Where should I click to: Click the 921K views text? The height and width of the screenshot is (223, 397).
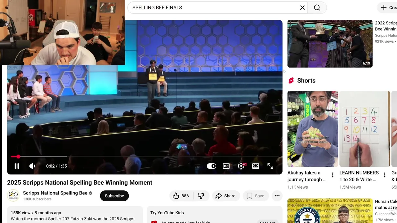tap(384, 42)
